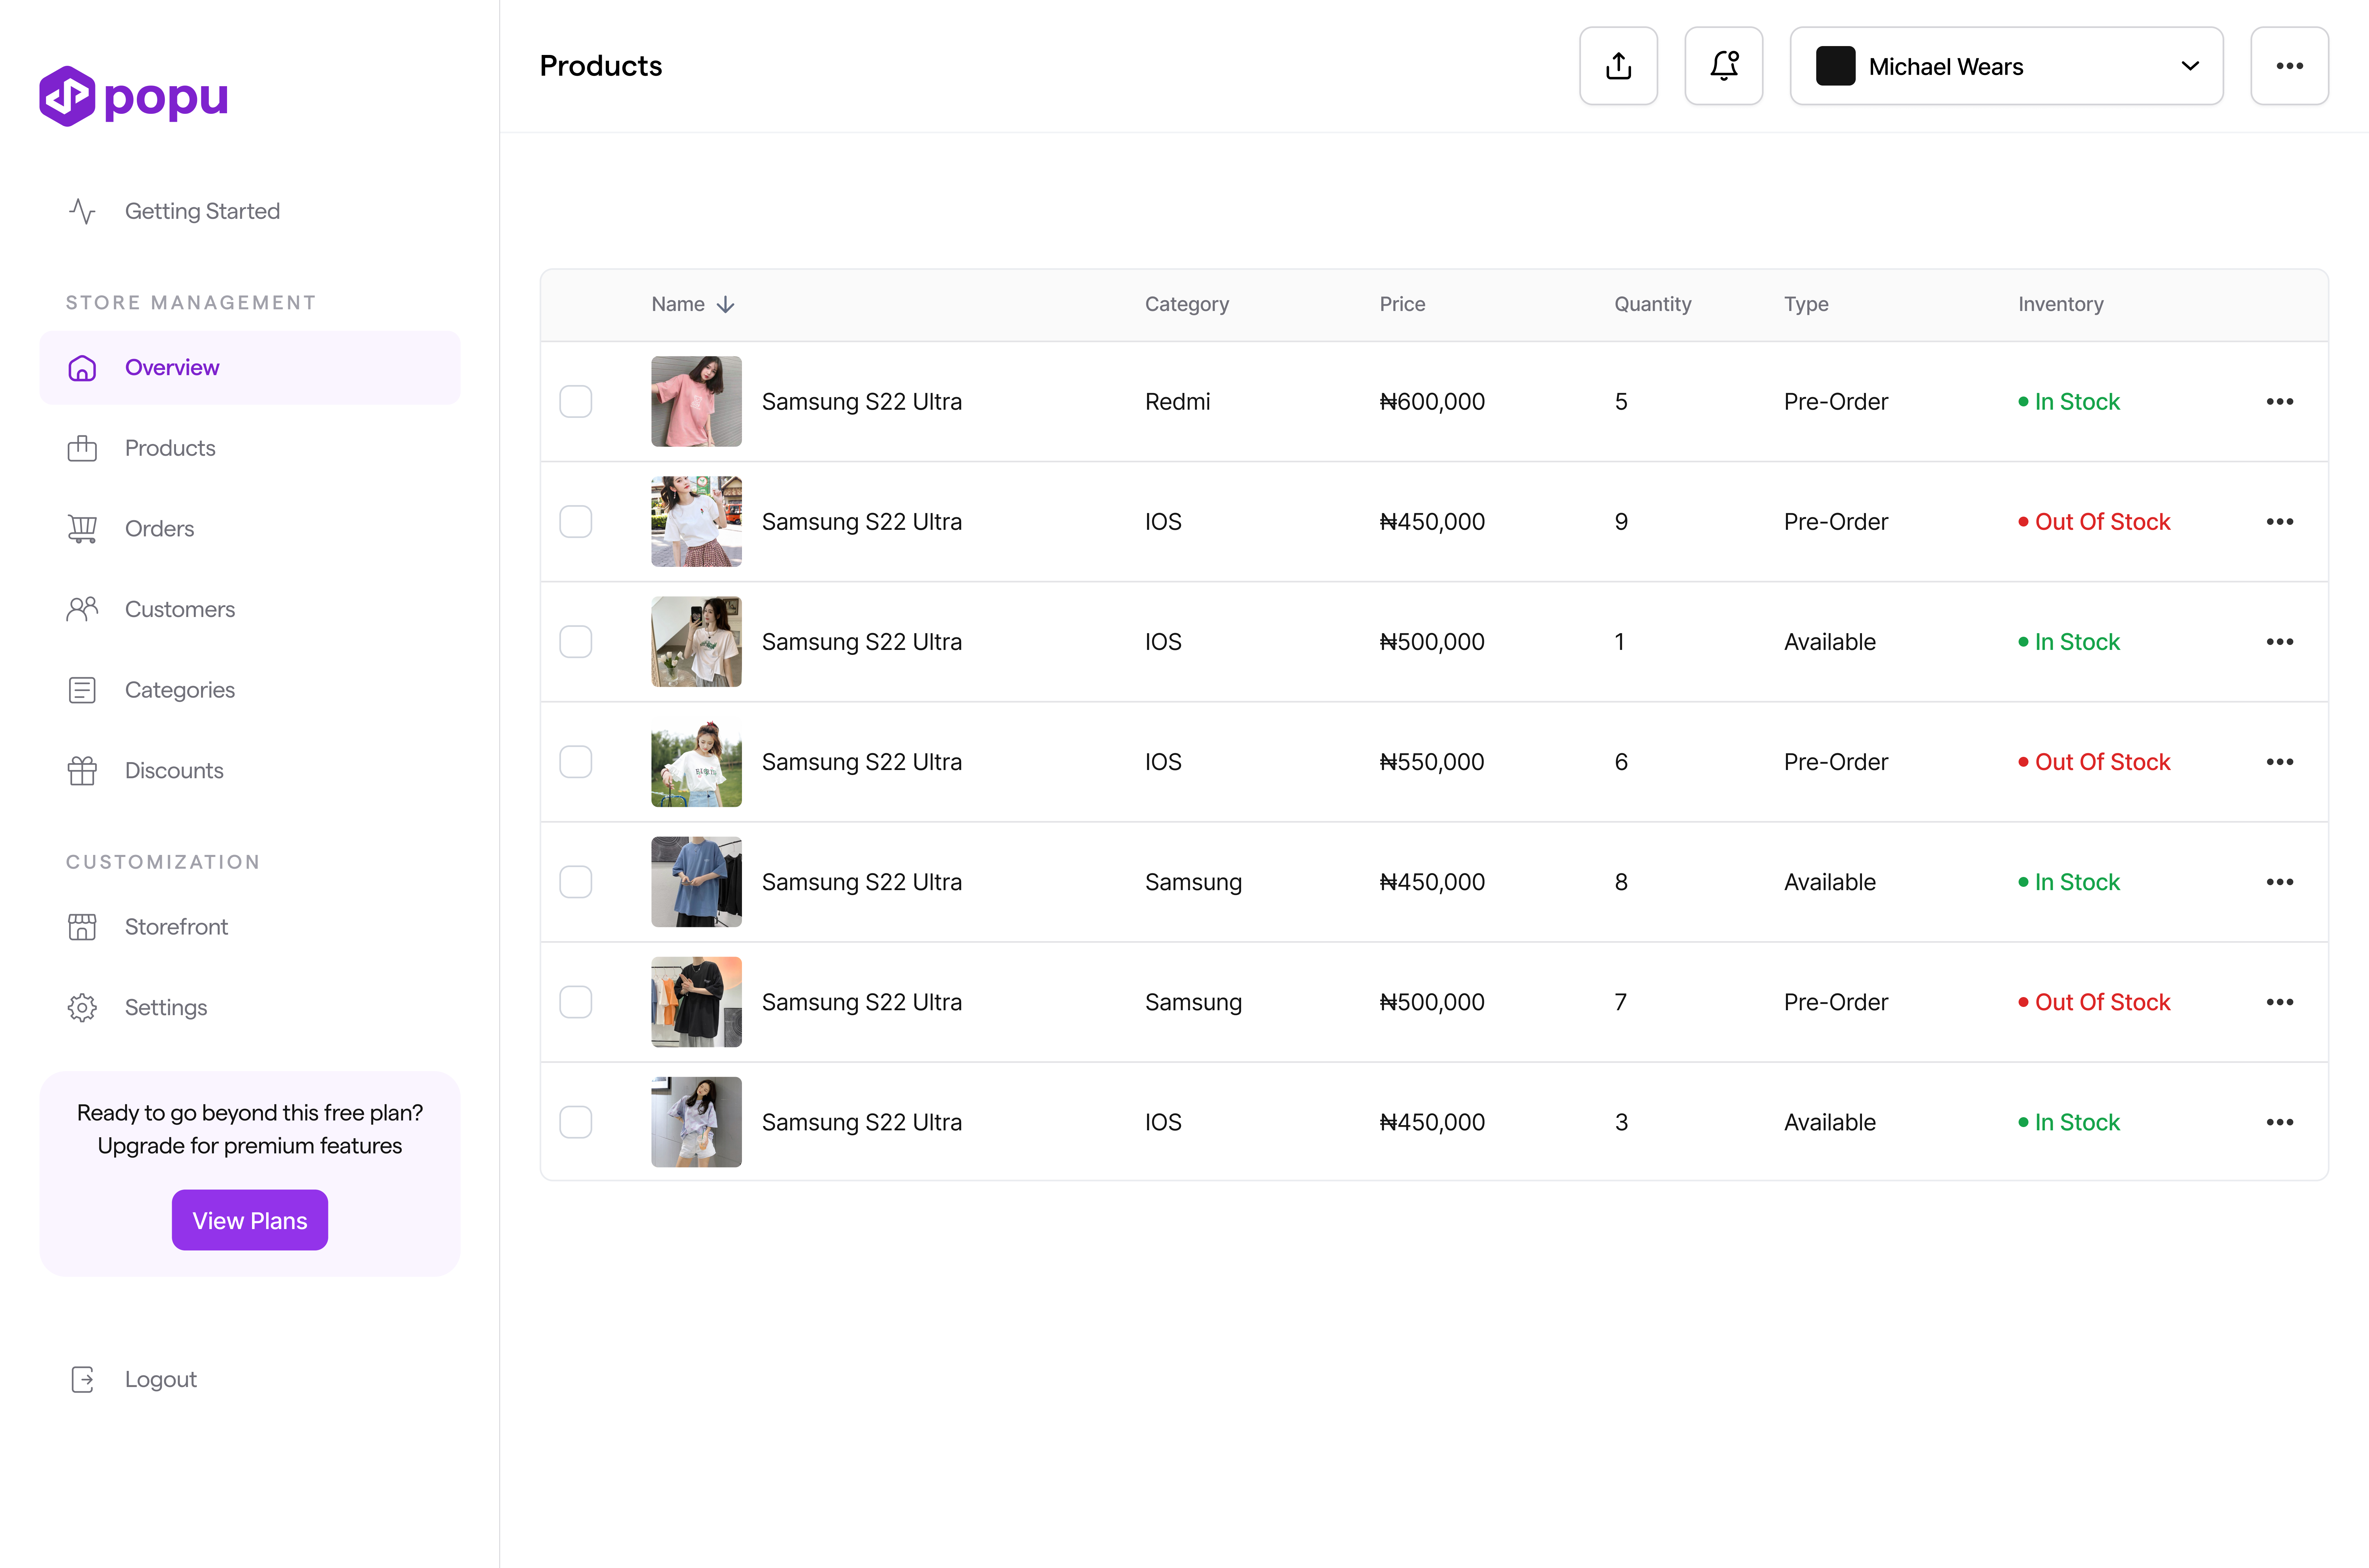Click the Type column header
Viewport: 2369px width, 1568px height.
click(1806, 304)
